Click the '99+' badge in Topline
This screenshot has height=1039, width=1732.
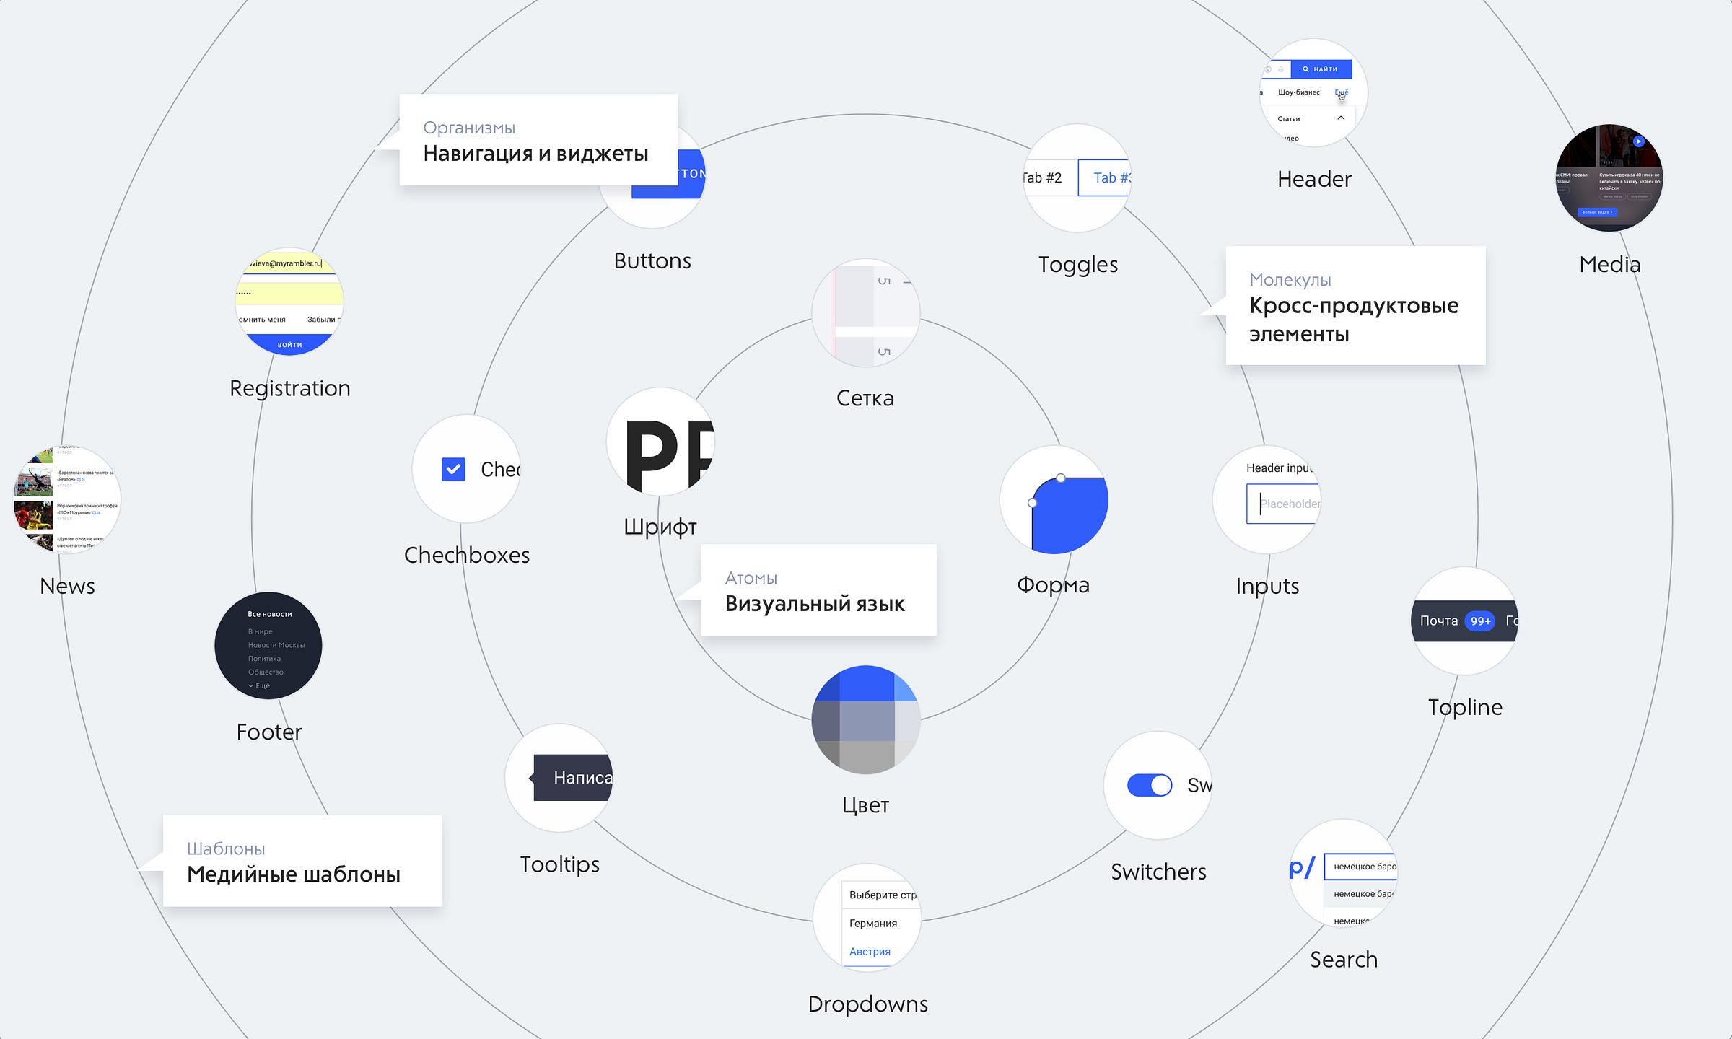[x=1481, y=621]
